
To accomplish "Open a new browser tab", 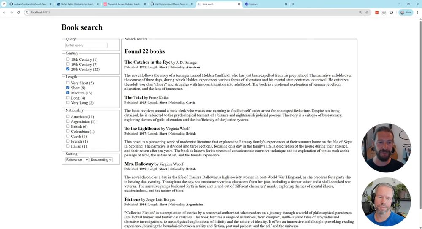I will coord(293,4).
